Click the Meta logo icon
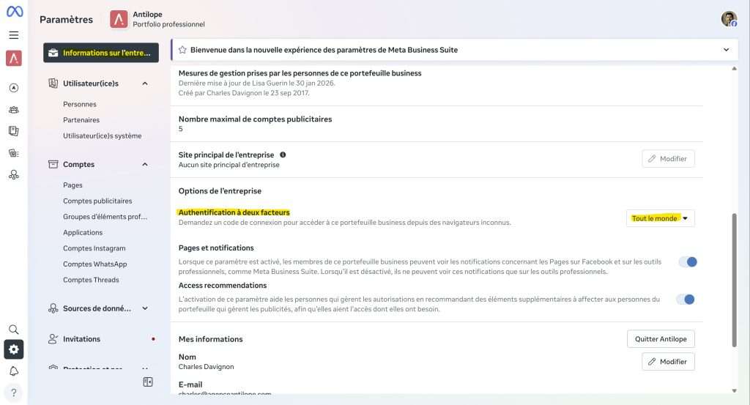The height and width of the screenshot is (405, 750). click(x=15, y=11)
